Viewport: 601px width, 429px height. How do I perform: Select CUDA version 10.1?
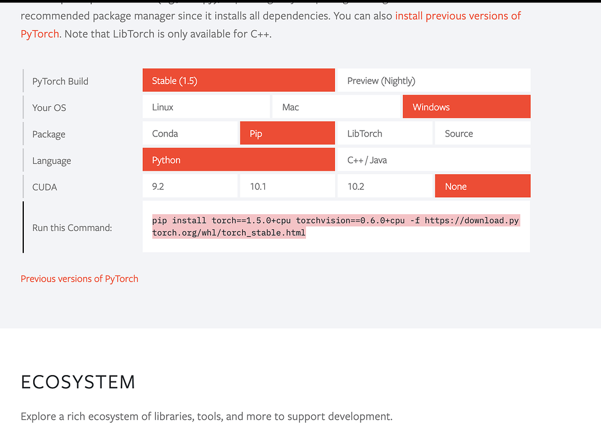coord(287,186)
